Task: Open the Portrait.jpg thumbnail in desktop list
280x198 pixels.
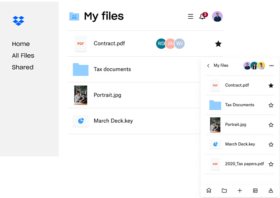Action: (x=81, y=95)
